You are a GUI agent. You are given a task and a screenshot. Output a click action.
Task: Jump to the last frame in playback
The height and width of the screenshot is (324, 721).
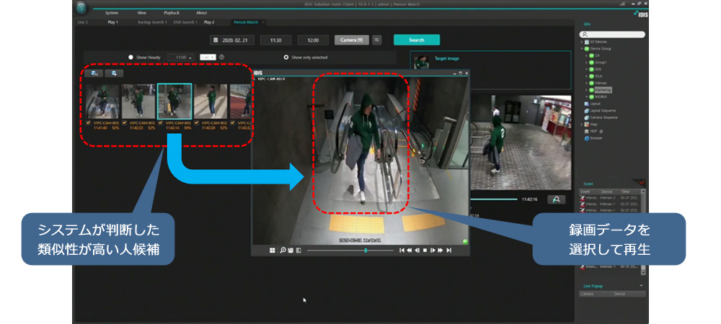[x=448, y=250]
